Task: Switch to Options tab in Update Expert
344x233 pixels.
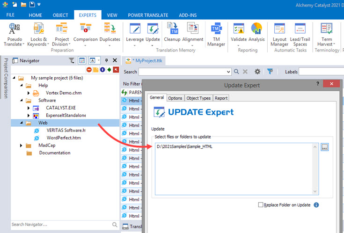Action: click(175, 98)
